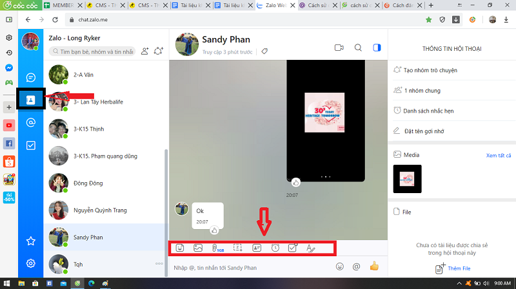Click the Long Ryker profile avatar

click(x=30, y=41)
